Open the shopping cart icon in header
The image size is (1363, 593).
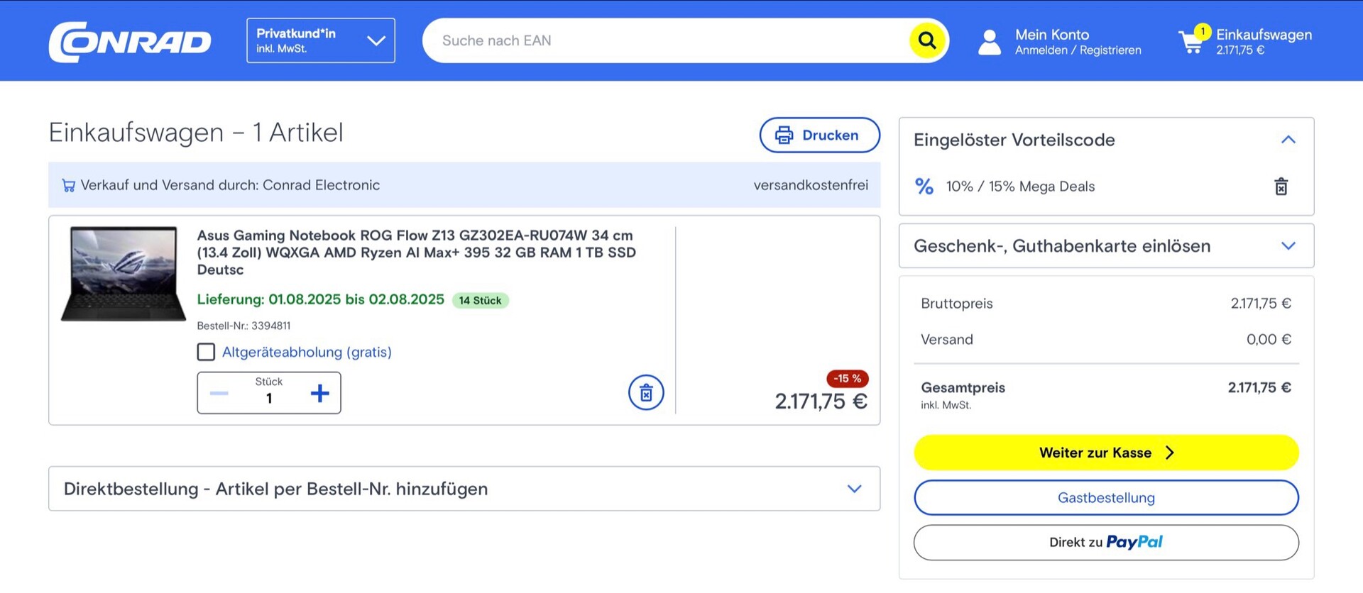point(1191,42)
